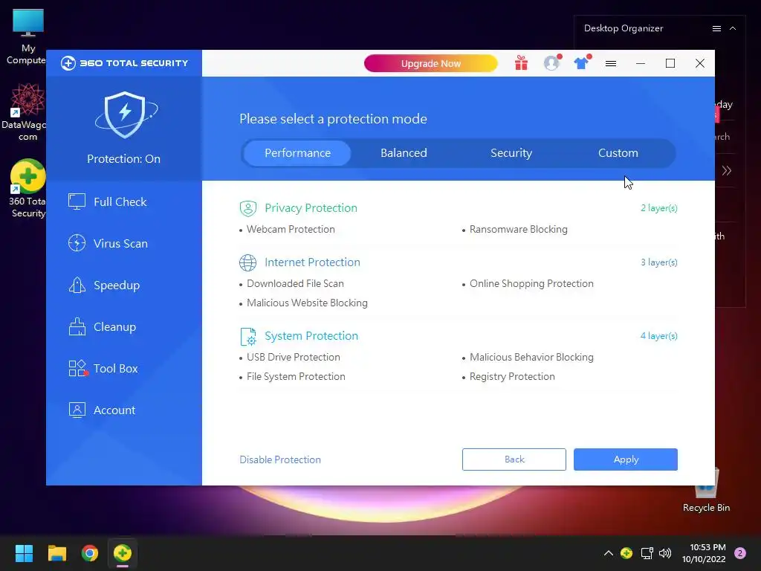The height and width of the screenshot is (571, 761).
Task: Select the Security protection mode
Action: [511, 153]
